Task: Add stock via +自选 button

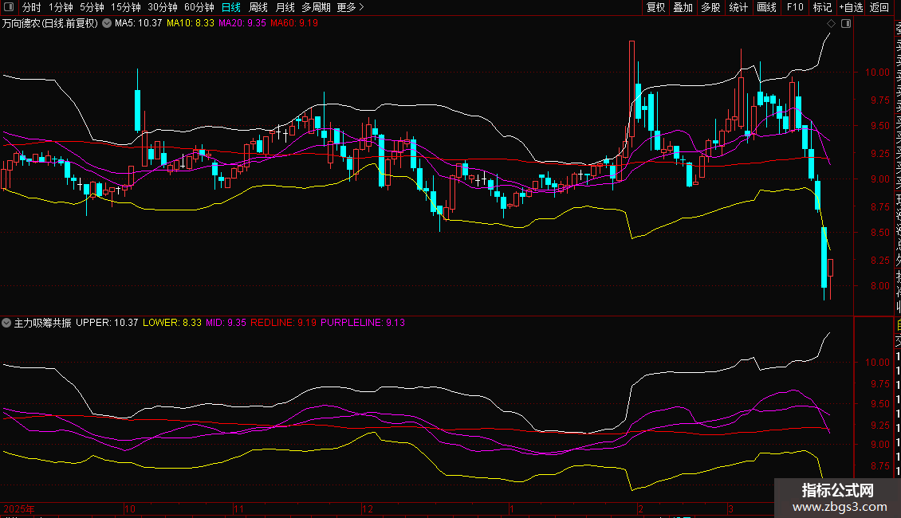Action: coord(850,7)
